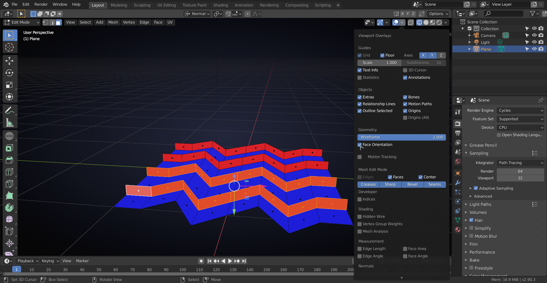Open the Integrator dropdown
The width and height of the screenshot is (547, 283).
point(521,163)
